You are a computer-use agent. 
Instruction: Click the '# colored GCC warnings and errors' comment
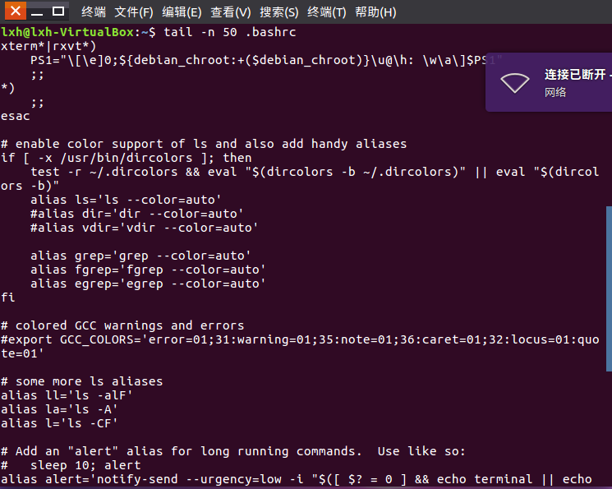[x=122, y=325]
